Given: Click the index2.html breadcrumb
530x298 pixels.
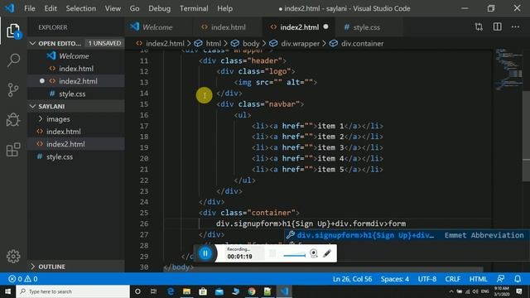Looking at the screenshot, I should pos(165,44).
